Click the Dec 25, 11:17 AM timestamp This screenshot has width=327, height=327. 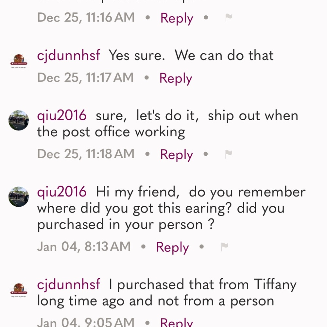[85, 78]
